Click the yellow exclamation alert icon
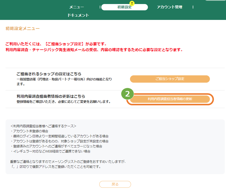Image resolution: width=226 pixels, height=190 pixels. [x=132, y=3]
